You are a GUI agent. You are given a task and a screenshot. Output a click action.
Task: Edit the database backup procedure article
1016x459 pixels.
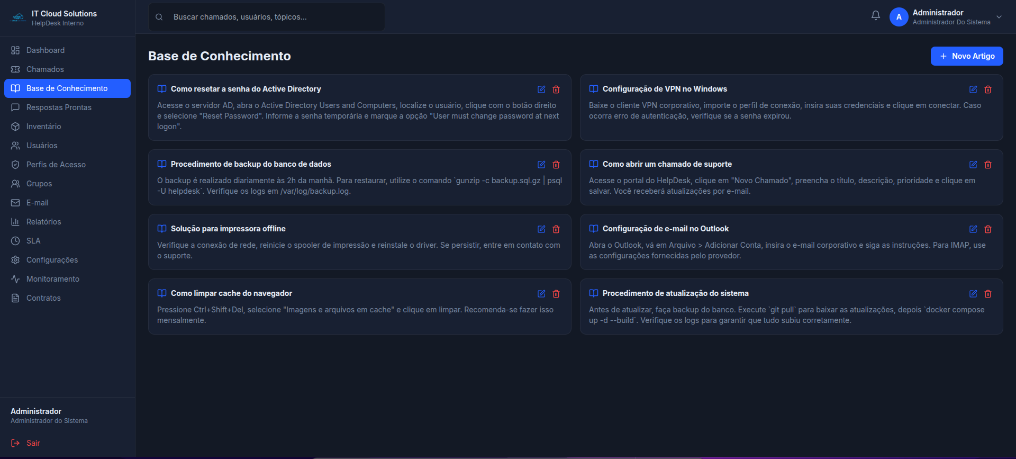pyautogui.click(x=541, y=165)
